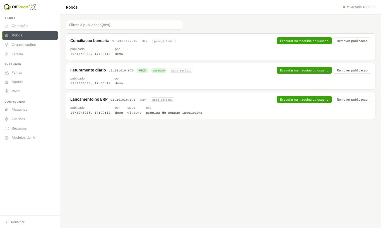The height and width of the screenshot is (228, 381).
Task: Collapse the sidebar with Recolher chevron
Action: pyautogui.click(x=7, y=222)
